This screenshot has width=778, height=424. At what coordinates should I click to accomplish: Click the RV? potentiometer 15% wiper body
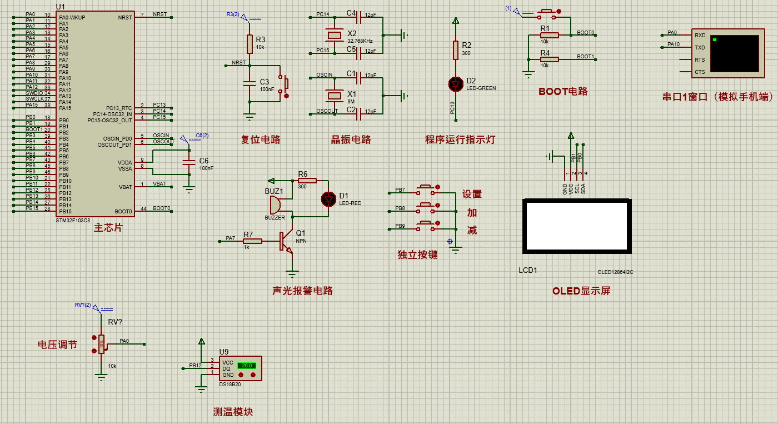tap(101, 344)
